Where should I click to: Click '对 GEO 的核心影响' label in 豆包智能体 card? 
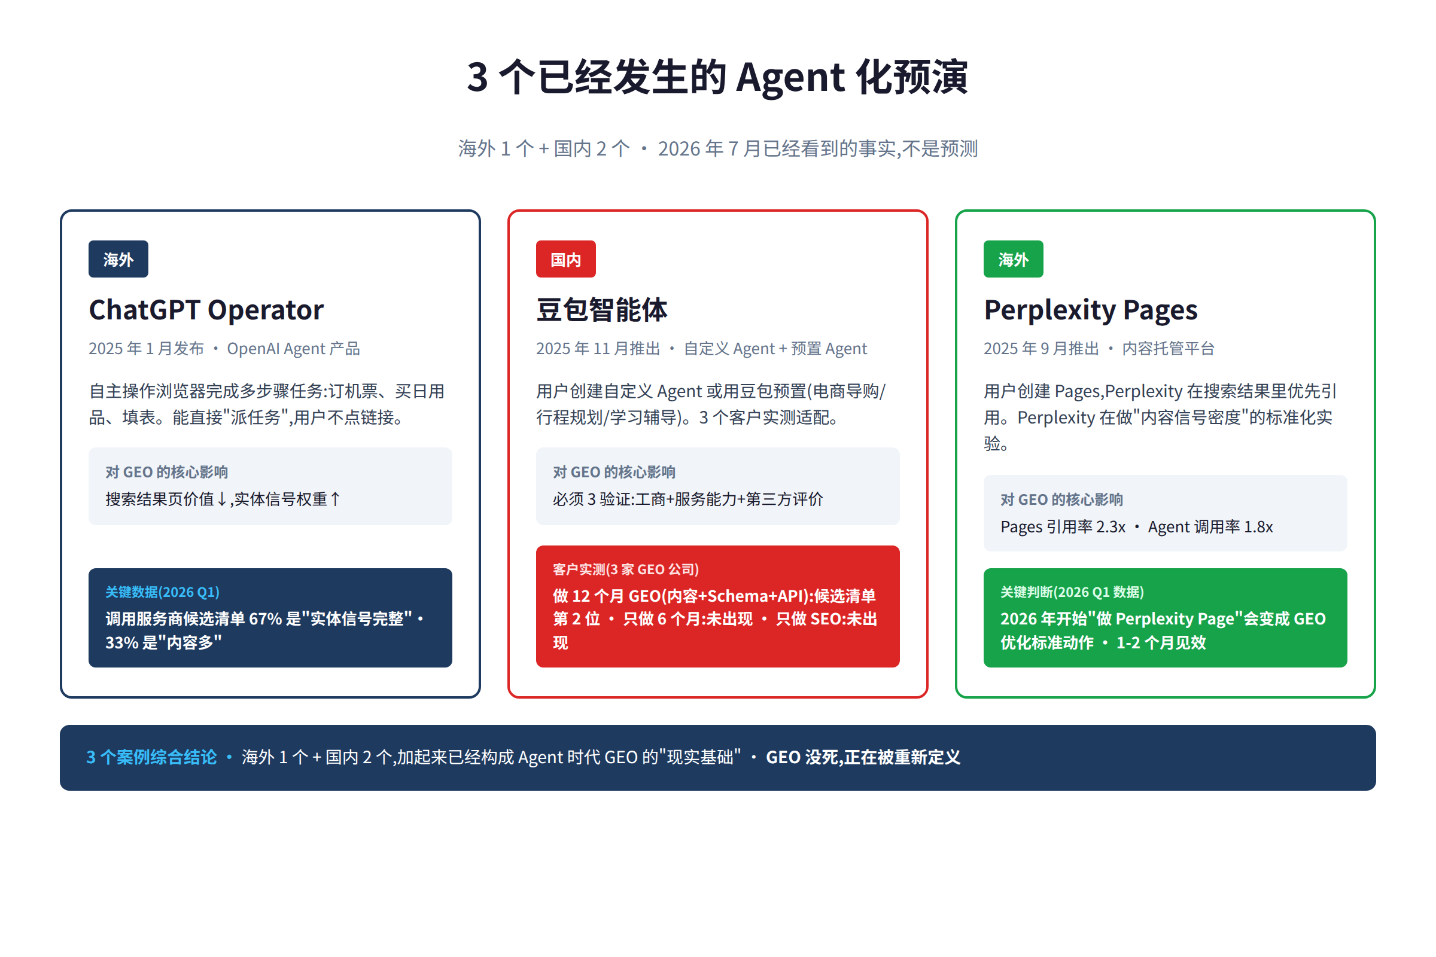click(614, 472)
